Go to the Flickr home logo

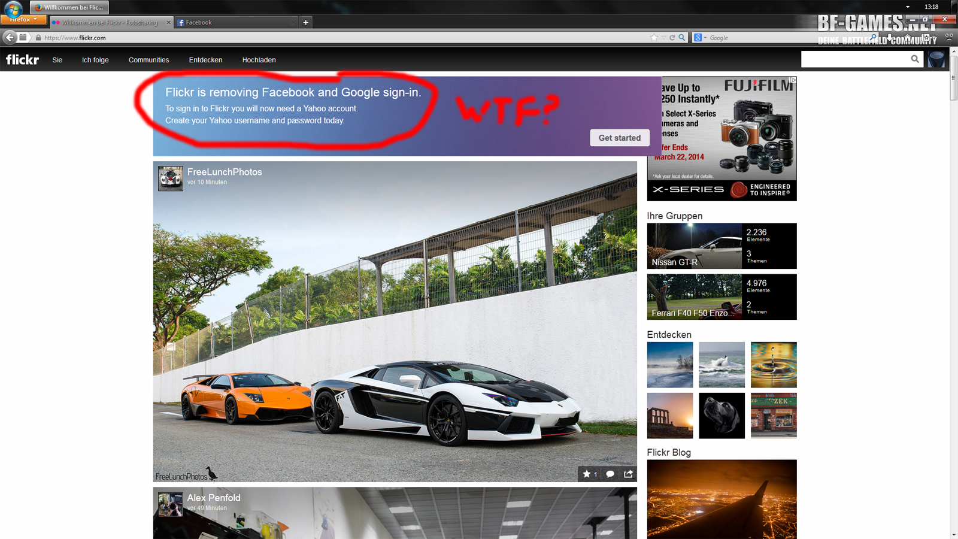click(22, 59)
